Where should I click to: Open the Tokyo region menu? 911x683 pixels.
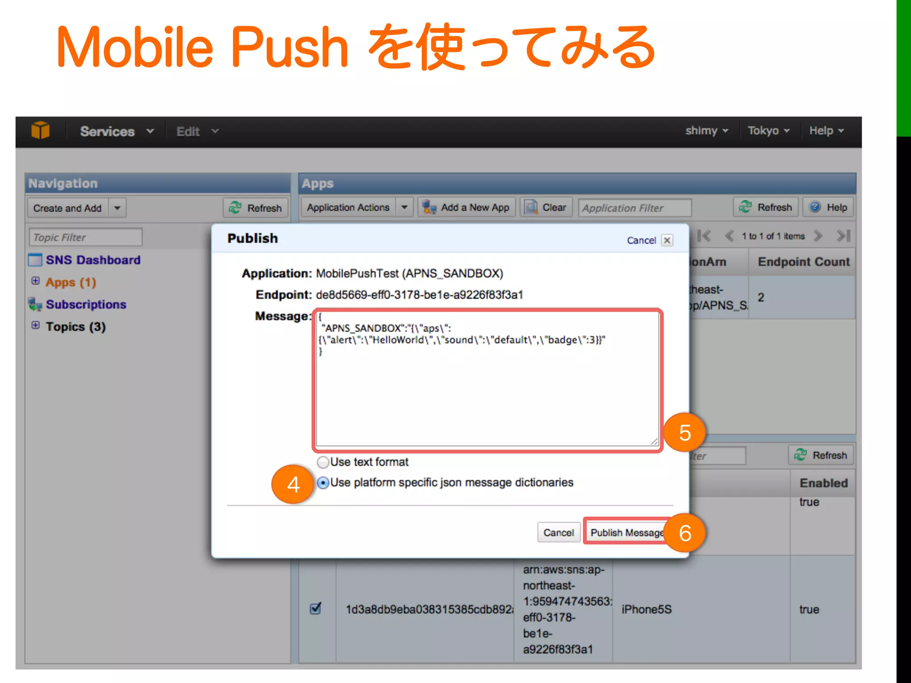(x=769, y=131)
